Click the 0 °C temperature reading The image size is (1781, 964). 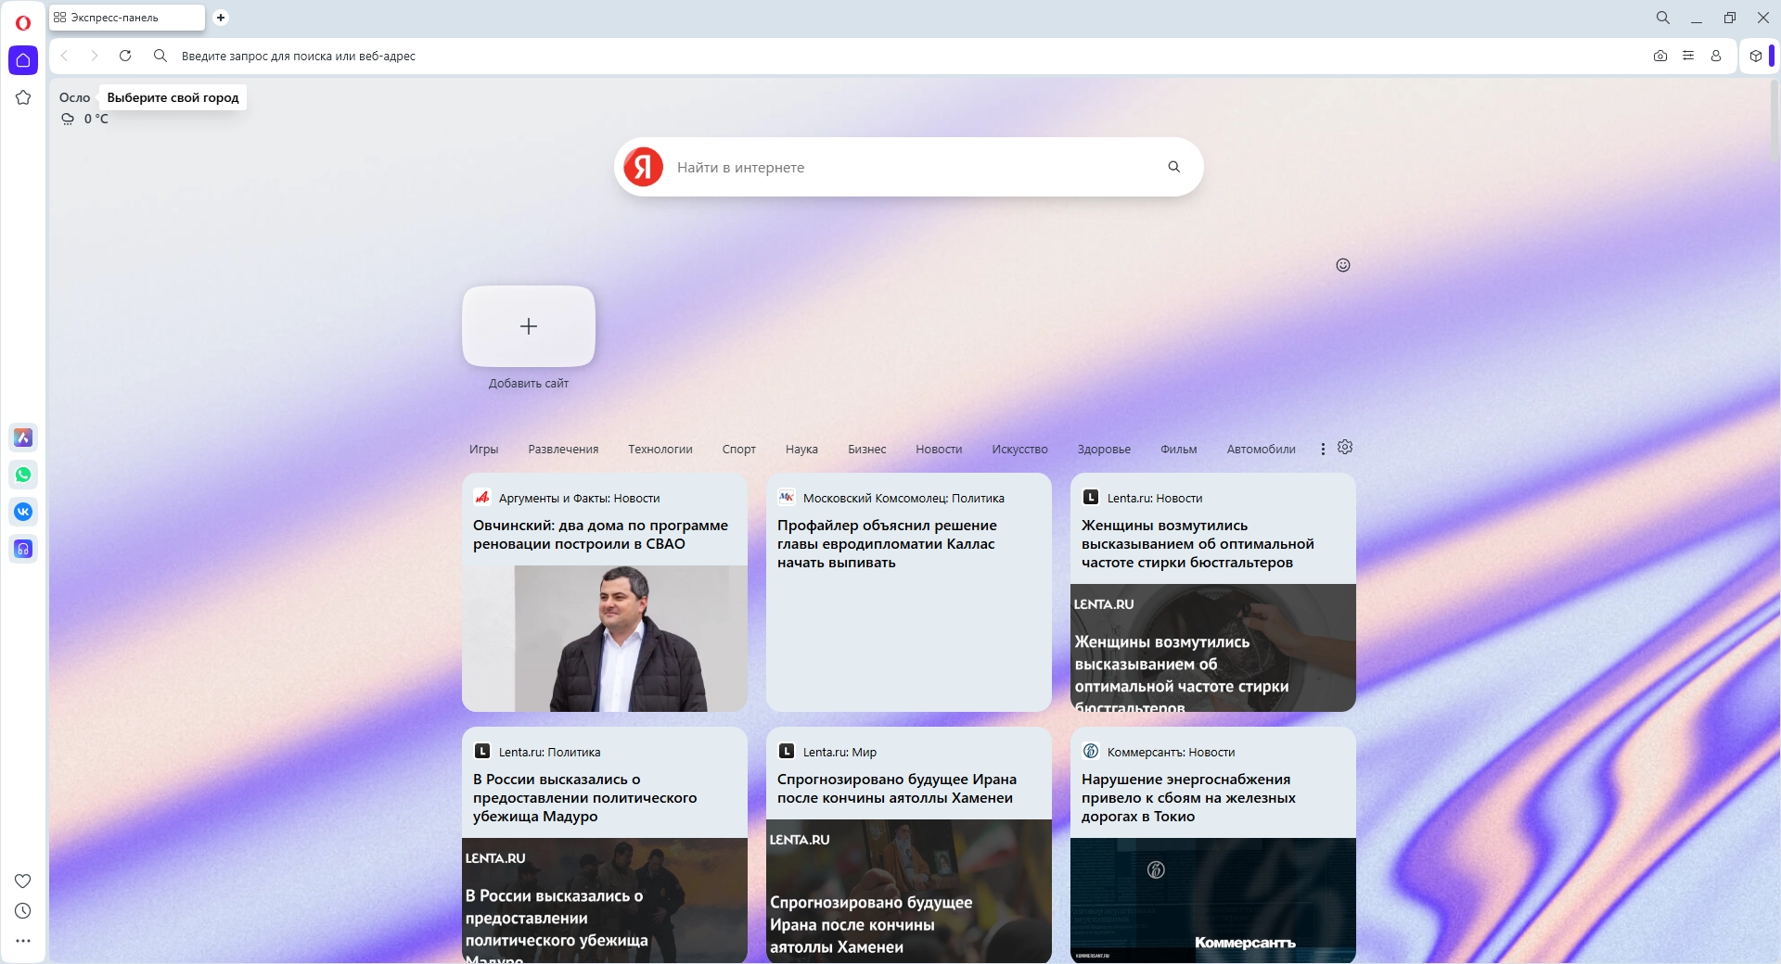click(96, 119)
